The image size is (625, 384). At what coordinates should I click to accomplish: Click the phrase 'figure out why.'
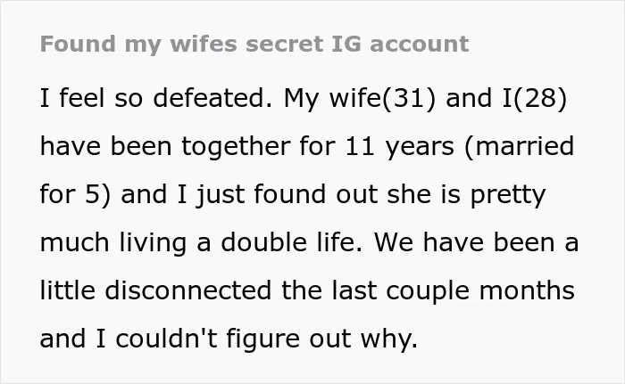[x=322, y=339]
